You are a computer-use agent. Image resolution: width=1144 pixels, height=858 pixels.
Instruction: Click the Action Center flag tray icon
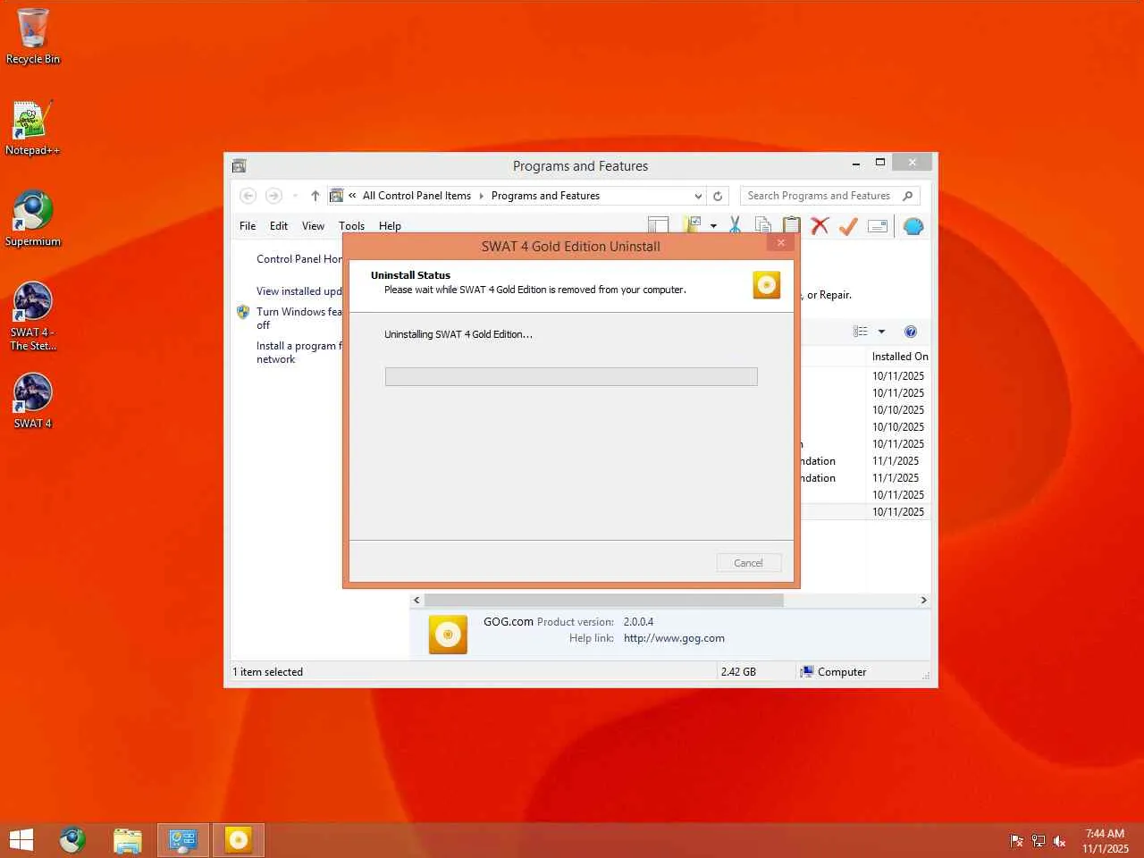pos(1016,840)
